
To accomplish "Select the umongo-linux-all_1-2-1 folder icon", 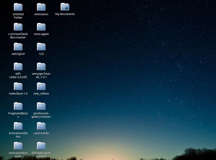I will (41, 66).
